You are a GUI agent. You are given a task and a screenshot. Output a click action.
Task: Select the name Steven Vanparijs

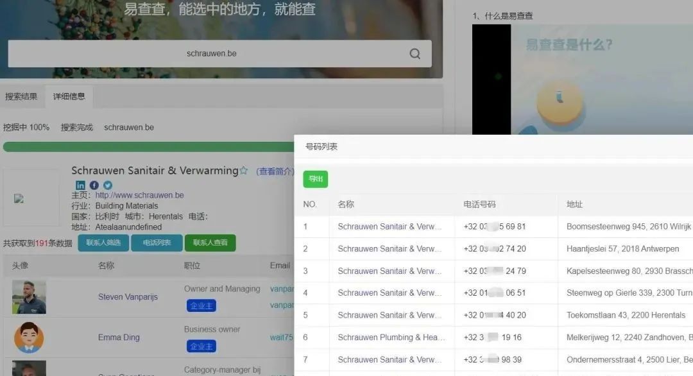[x=128, y=297]
